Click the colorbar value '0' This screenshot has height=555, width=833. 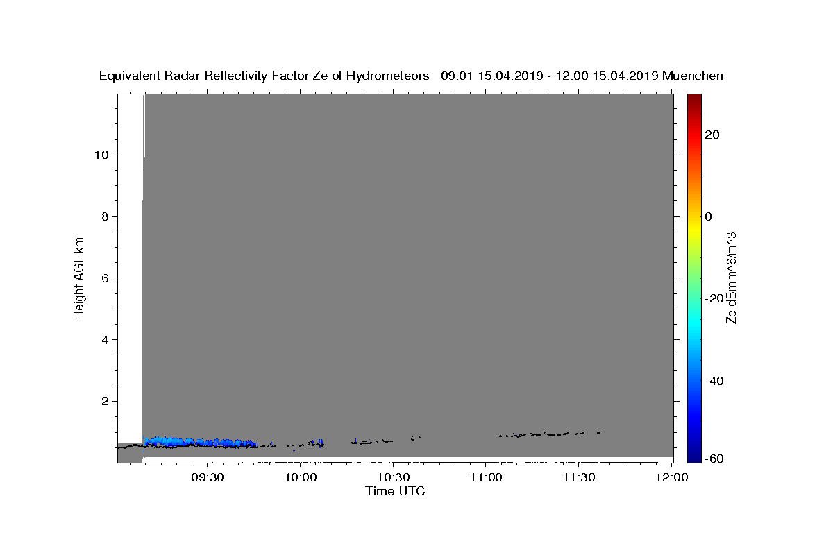coord(708,216)
